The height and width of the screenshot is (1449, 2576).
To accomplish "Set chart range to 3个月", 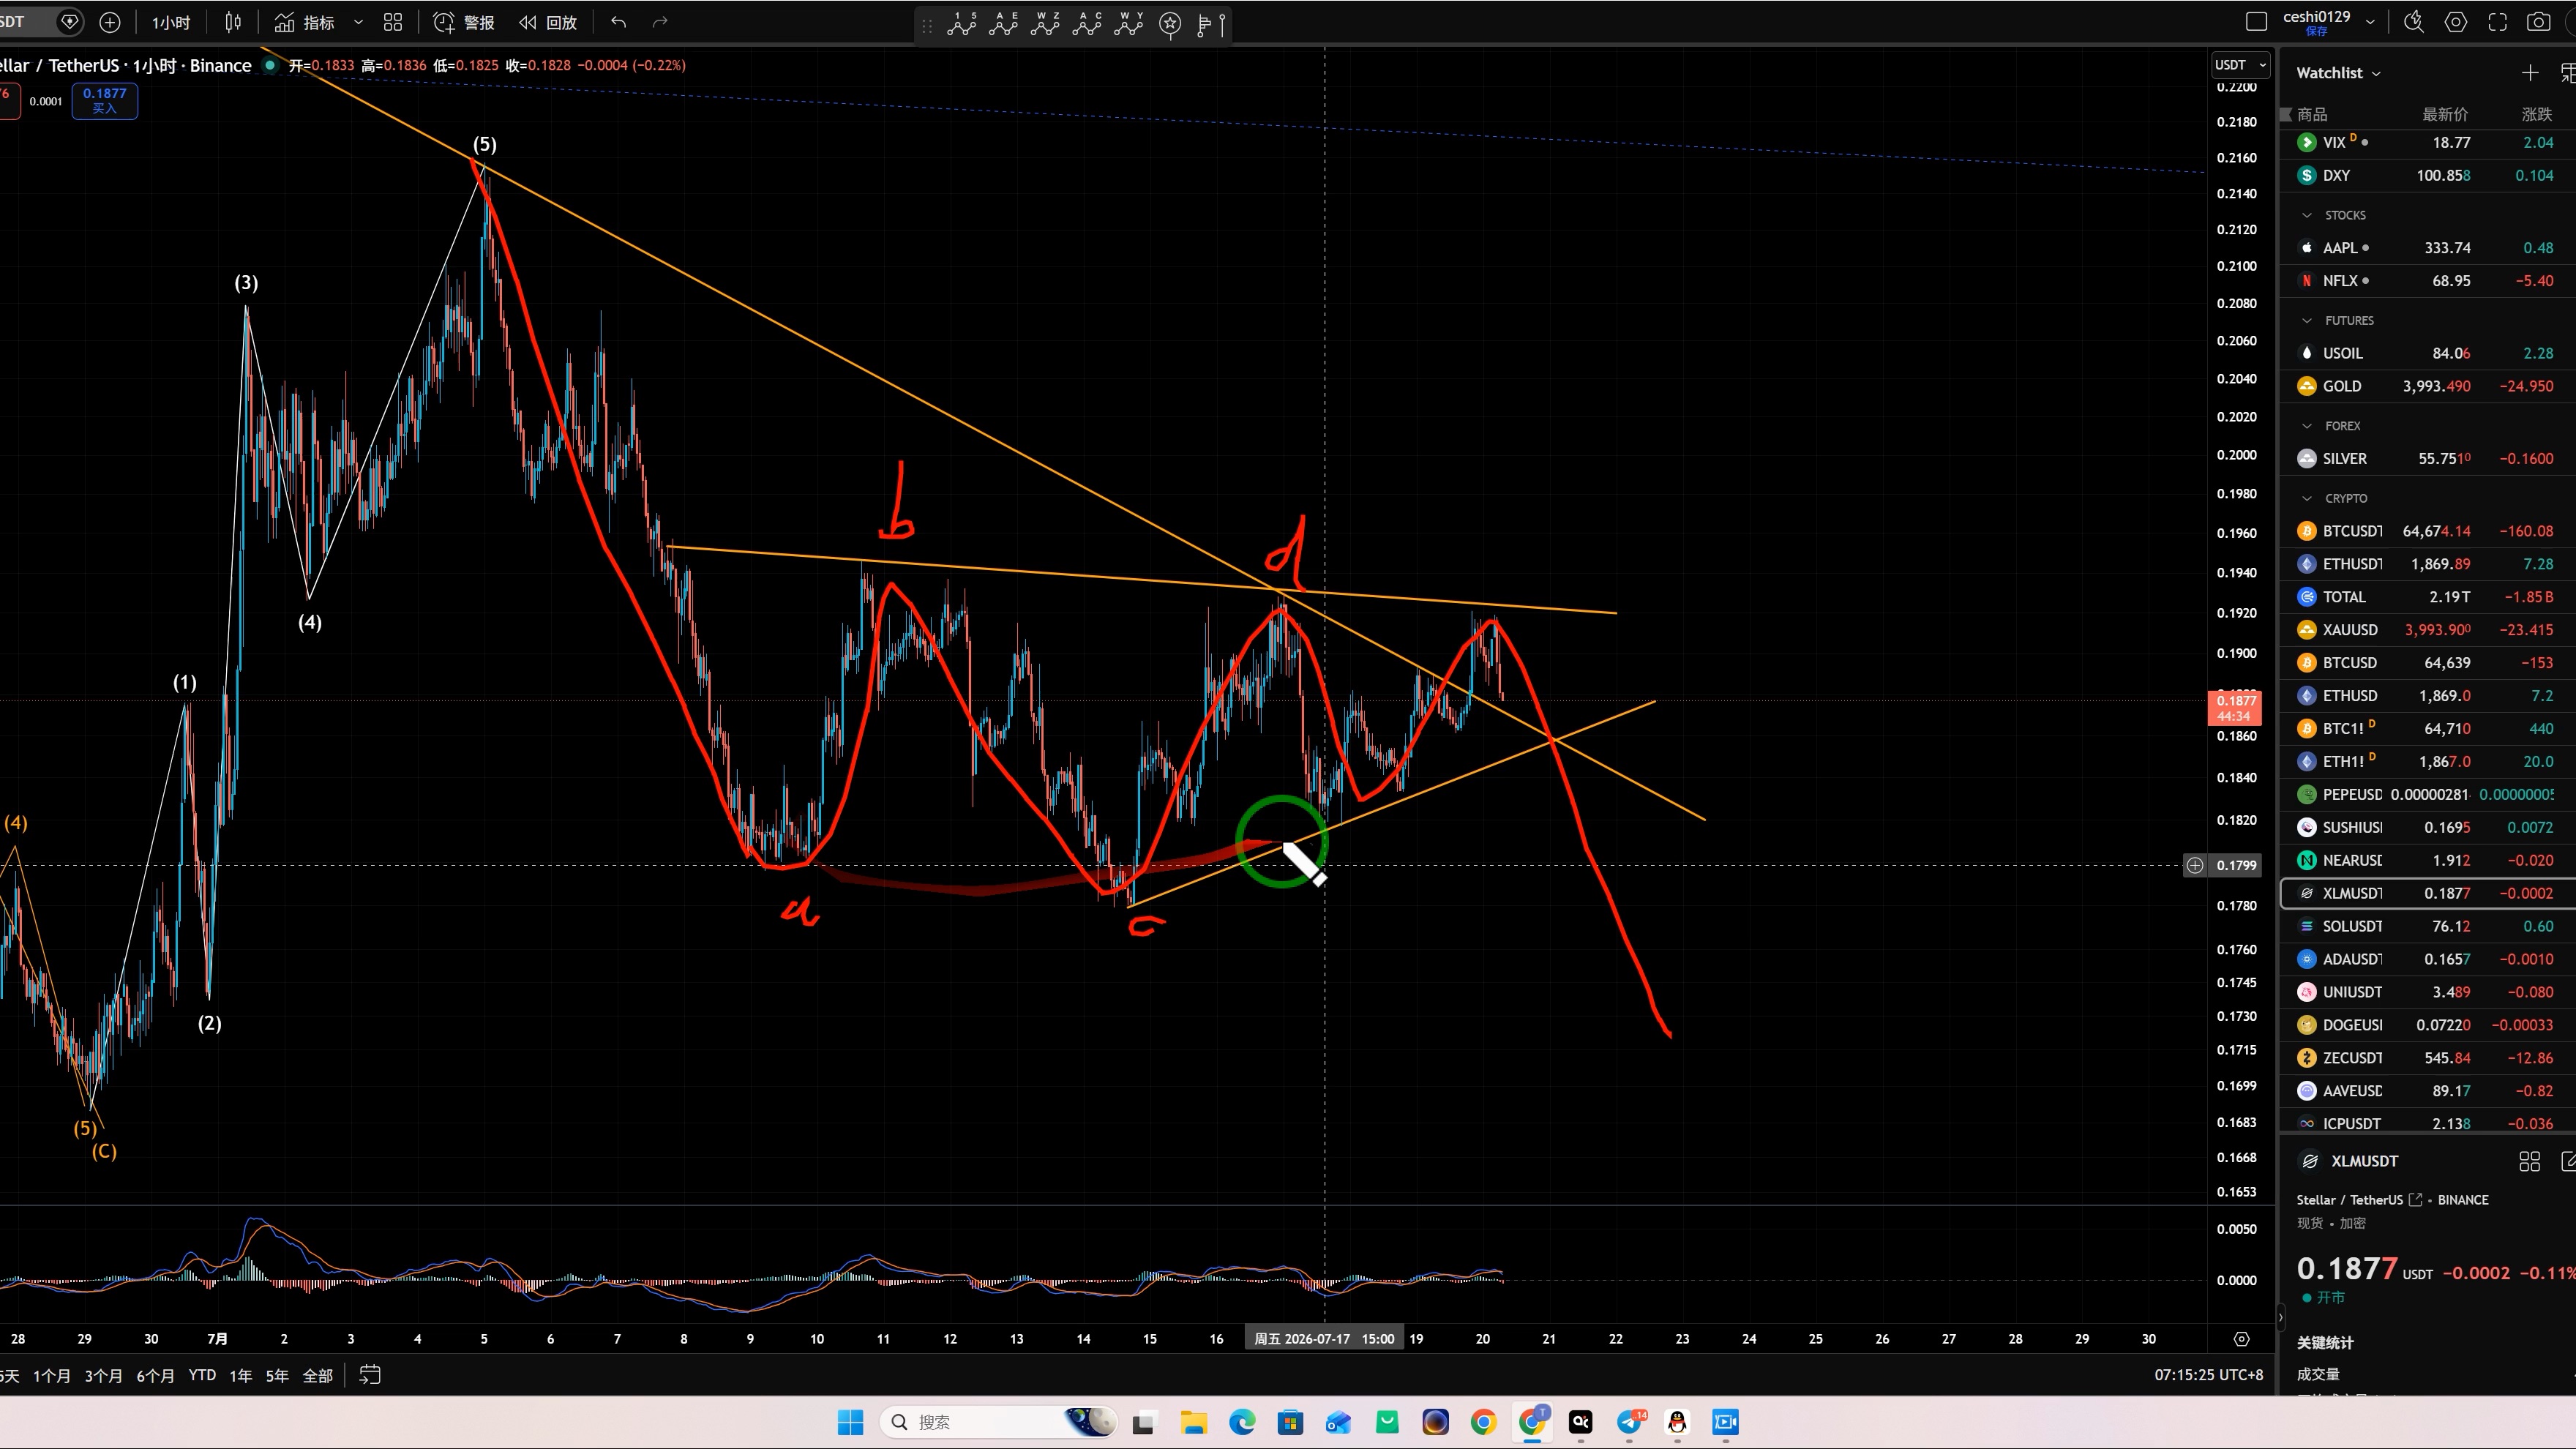I will pyautogui.click(x=104, y=1376).
